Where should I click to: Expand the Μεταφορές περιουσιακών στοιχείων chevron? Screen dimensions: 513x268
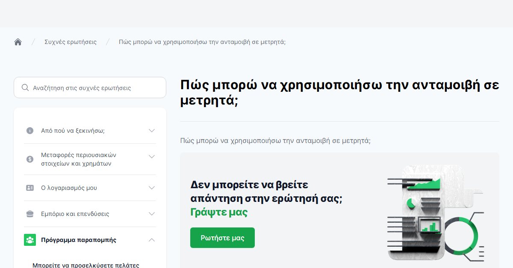152,157
